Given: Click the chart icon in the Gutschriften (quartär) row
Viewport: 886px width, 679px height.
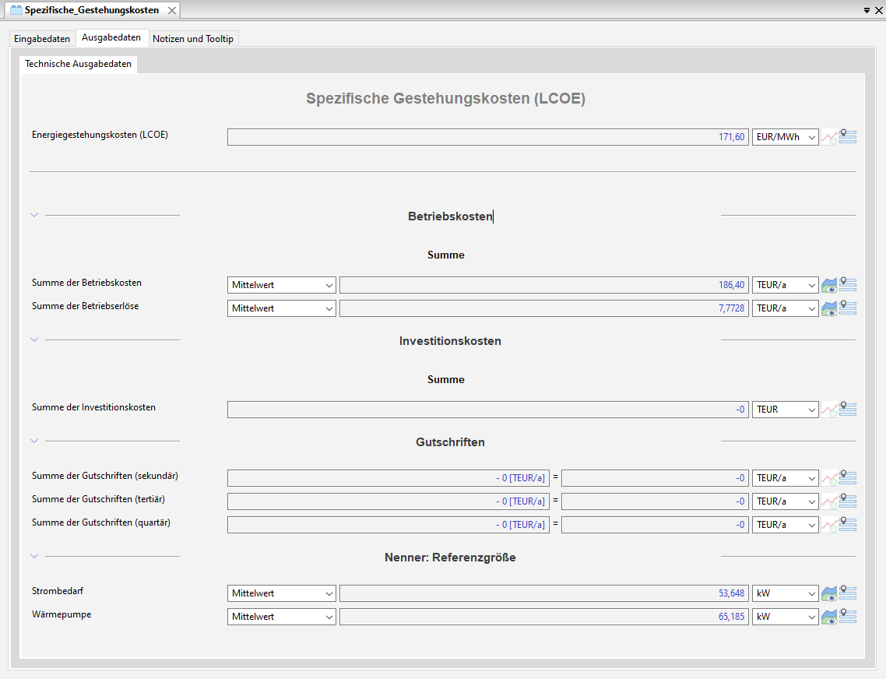Looking at the screenshot, I should point(829,526).
